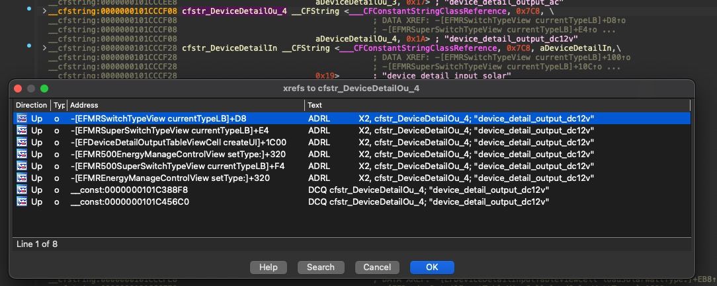Viewport: 717px width, 286px height.
Task: Click xref icon of EFMR500EnergyManageControlView row
Action: [x=22, y=154]
